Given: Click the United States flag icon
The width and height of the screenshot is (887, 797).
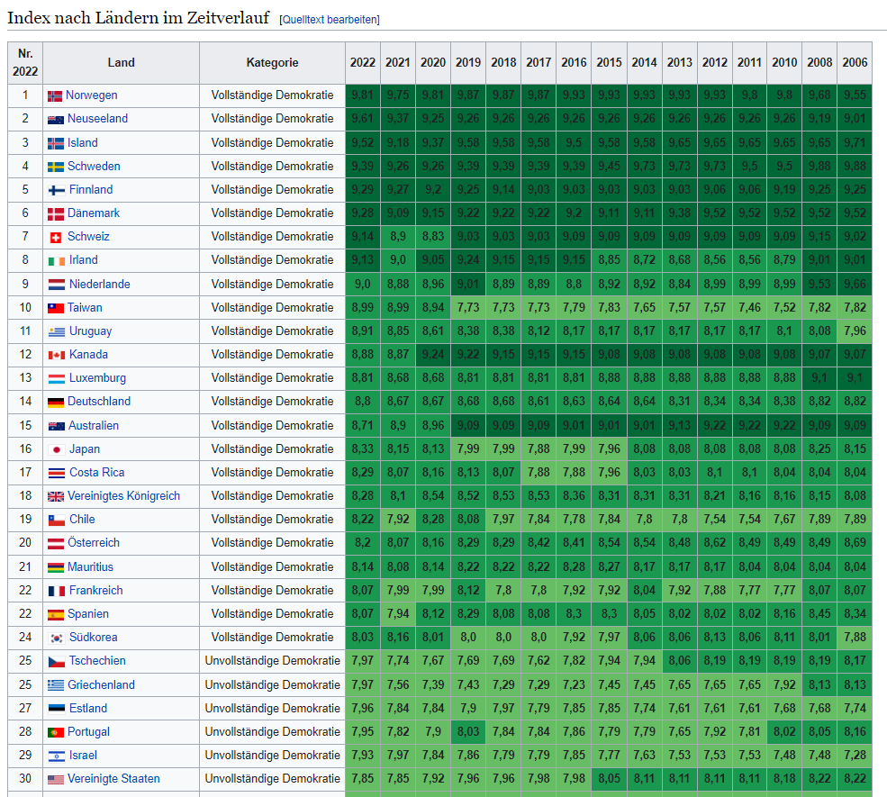Looking at the screenshot, I should 56,780.
